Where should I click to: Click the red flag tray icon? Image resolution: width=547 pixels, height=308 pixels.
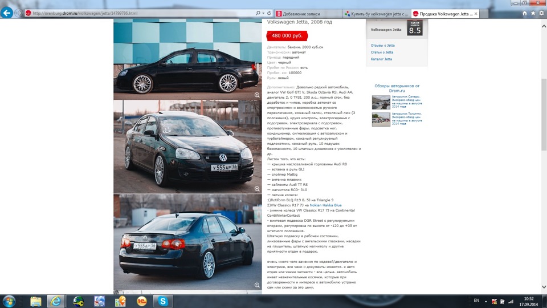click(494, 301)
